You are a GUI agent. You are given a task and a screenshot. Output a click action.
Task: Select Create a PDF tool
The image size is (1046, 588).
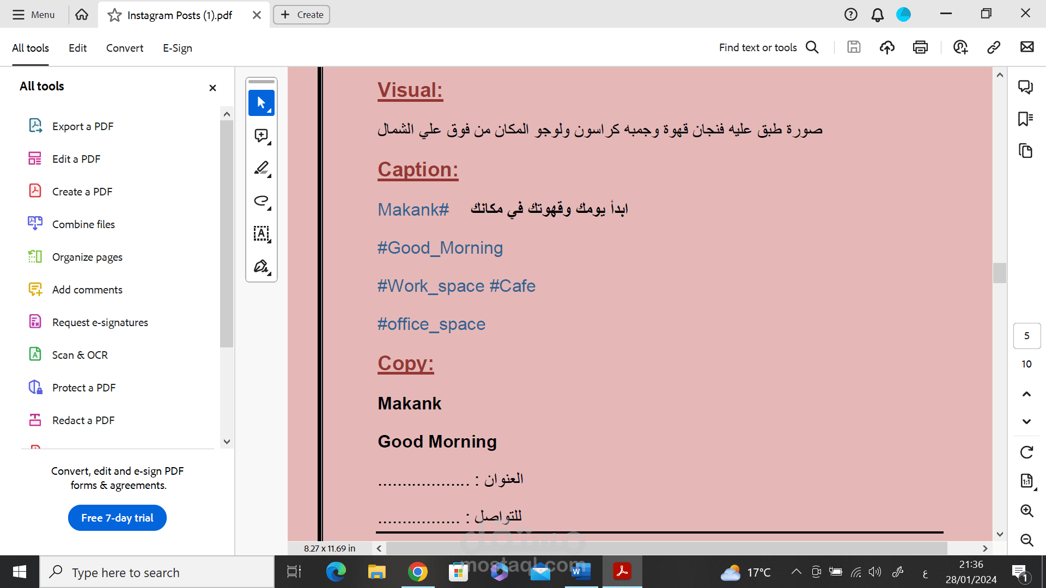pyautogui.click(x=70, y=192)
